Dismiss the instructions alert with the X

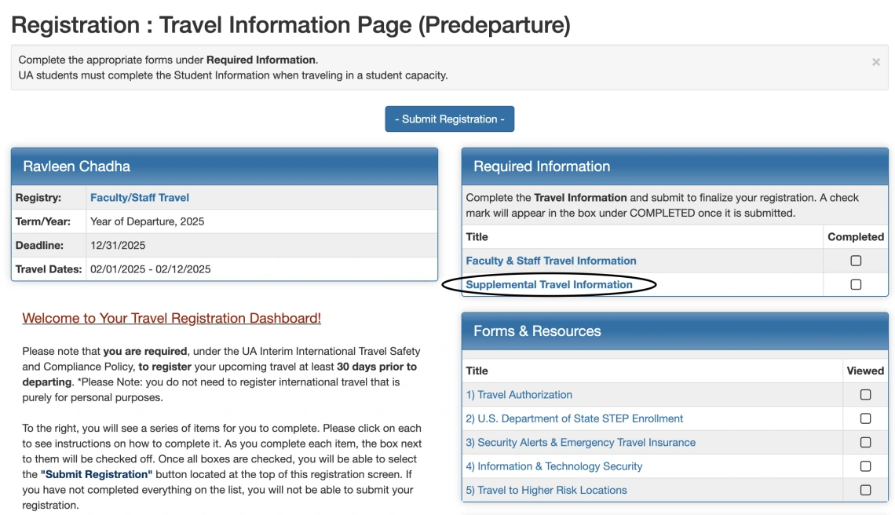(875, 62)
